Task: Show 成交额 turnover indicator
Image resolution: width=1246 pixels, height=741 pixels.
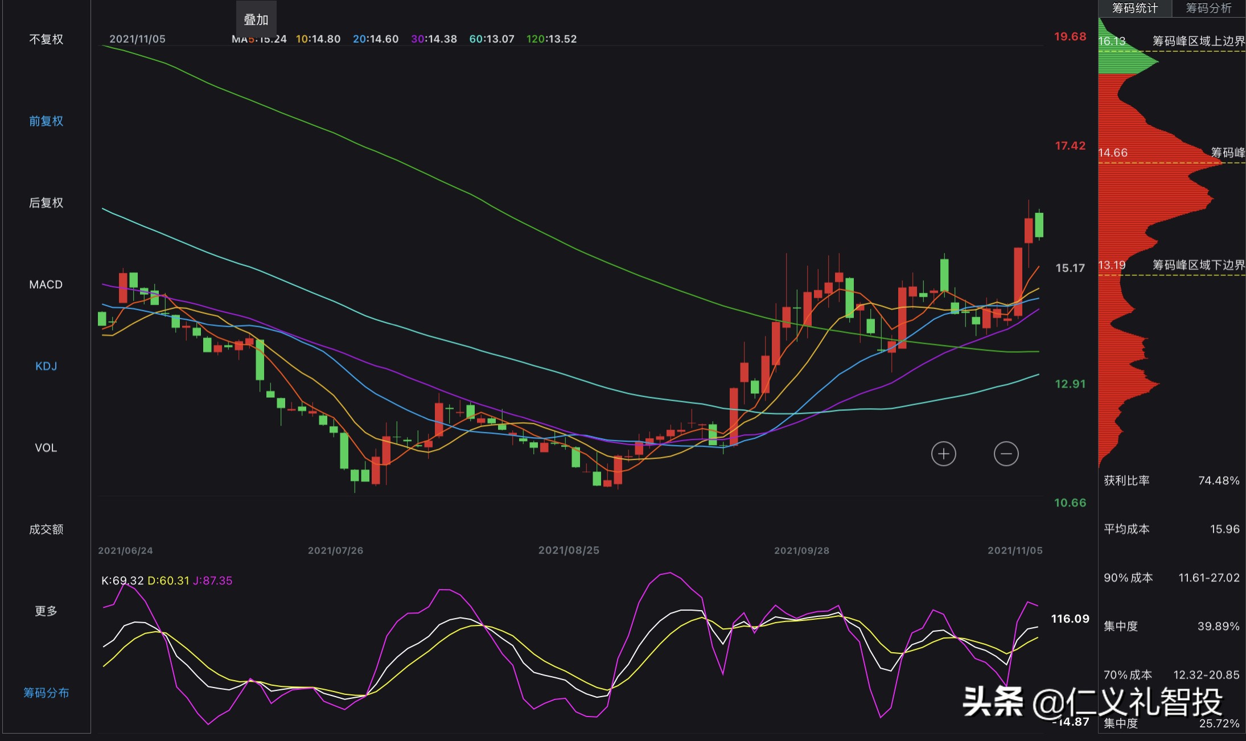Action: pyautogui.click(x=46, y=529)
